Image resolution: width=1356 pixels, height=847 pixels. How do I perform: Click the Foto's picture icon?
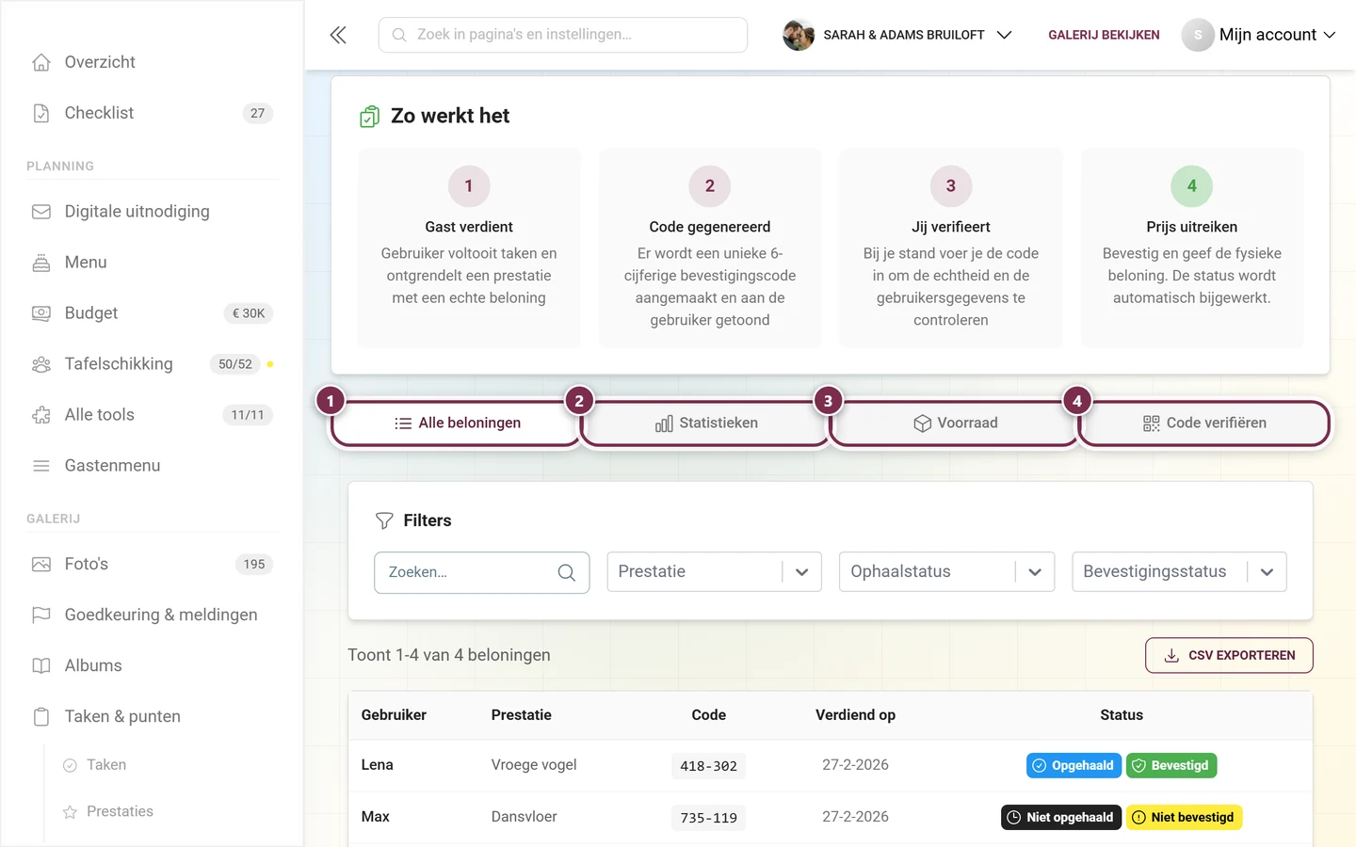41,565
